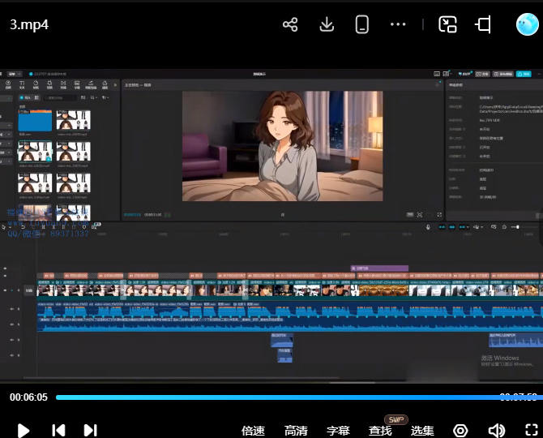Expand the editor preview to fullscreen
This screenshot has height=438, width=543.
point(439,215)
